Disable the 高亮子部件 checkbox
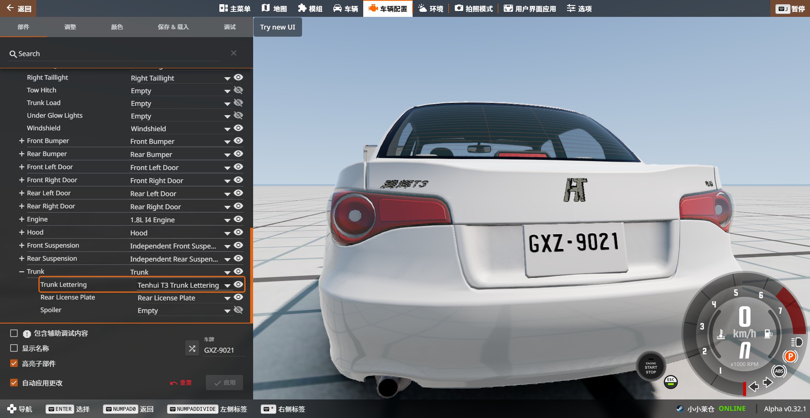The image size is (810, 418). [x=14, y=363]
